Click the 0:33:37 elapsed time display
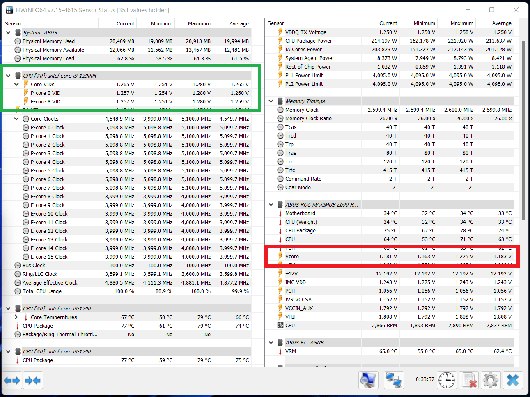 coord(425,379)
